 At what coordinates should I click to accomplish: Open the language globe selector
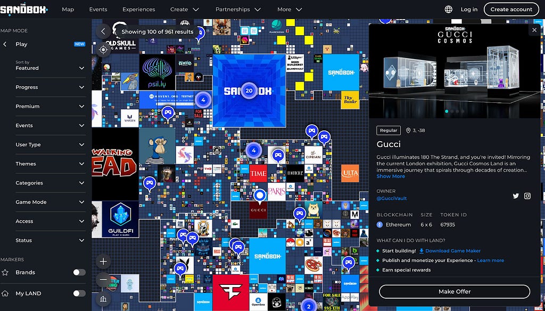448,10
